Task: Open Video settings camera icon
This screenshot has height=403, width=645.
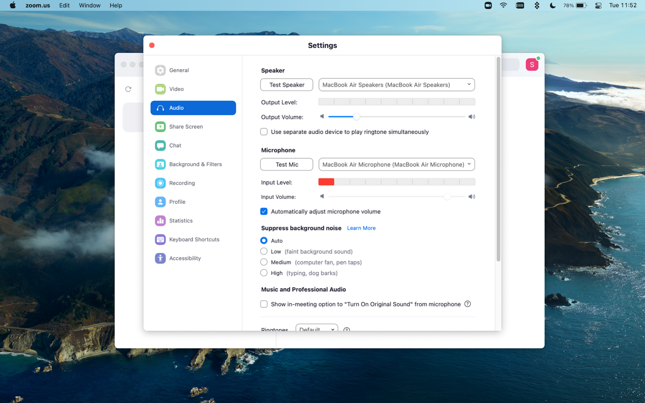Action: coord(160,89)
